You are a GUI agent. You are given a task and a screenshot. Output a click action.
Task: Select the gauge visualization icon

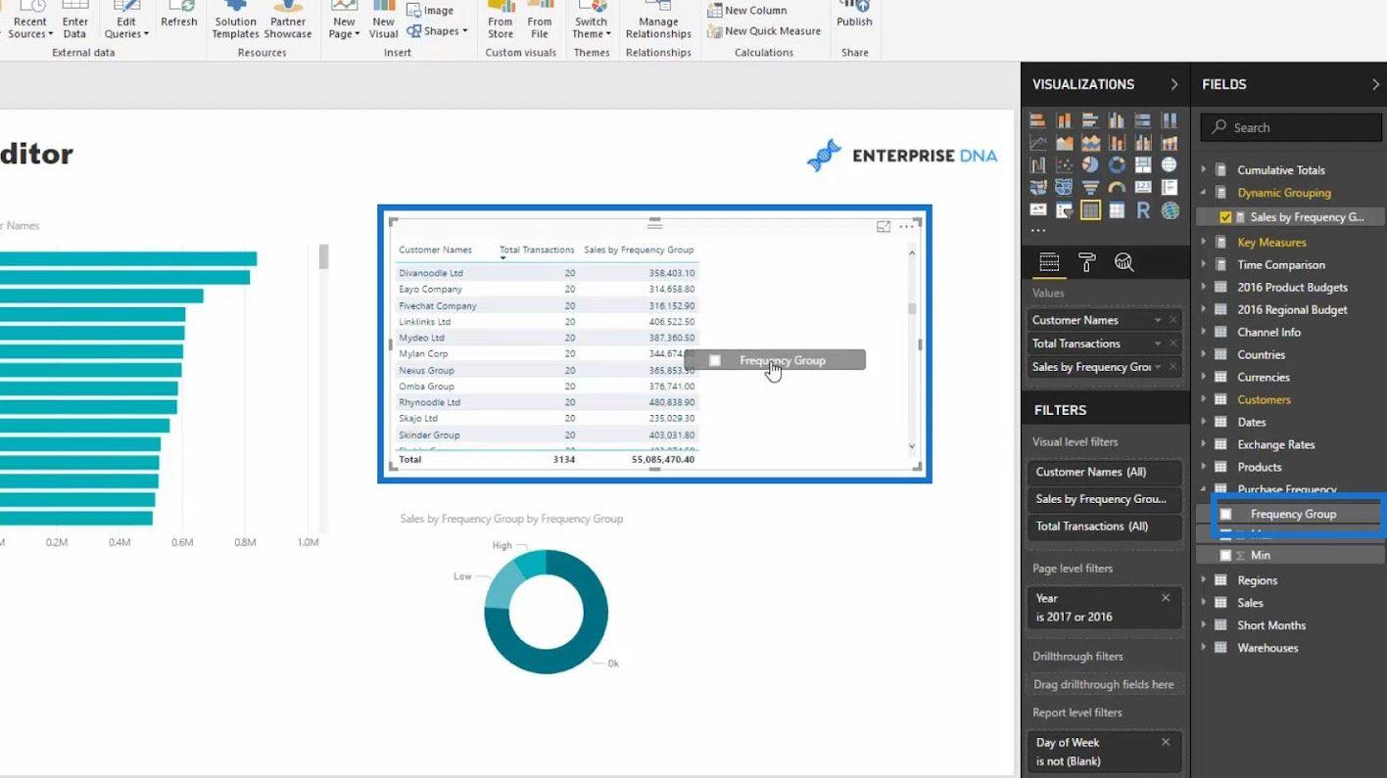pyautogui.click(x=1117, y=187)
